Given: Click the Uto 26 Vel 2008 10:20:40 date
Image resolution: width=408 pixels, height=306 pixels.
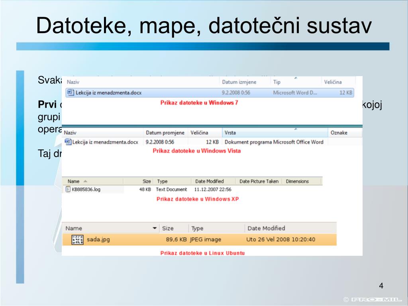Looking at the screenshot, I should (280, 239).
